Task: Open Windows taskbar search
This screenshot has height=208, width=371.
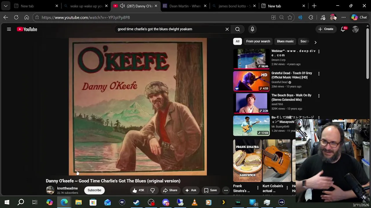Action: click(21, 202)
